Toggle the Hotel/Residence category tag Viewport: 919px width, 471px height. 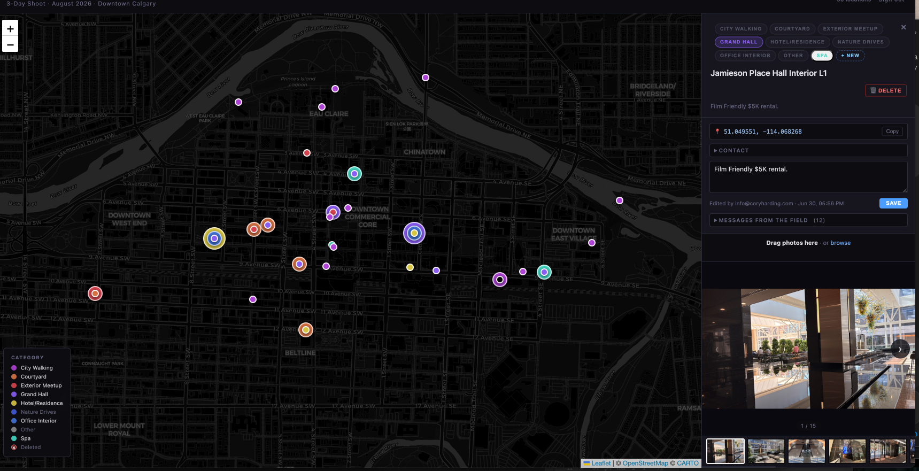[x=797, y=42]
